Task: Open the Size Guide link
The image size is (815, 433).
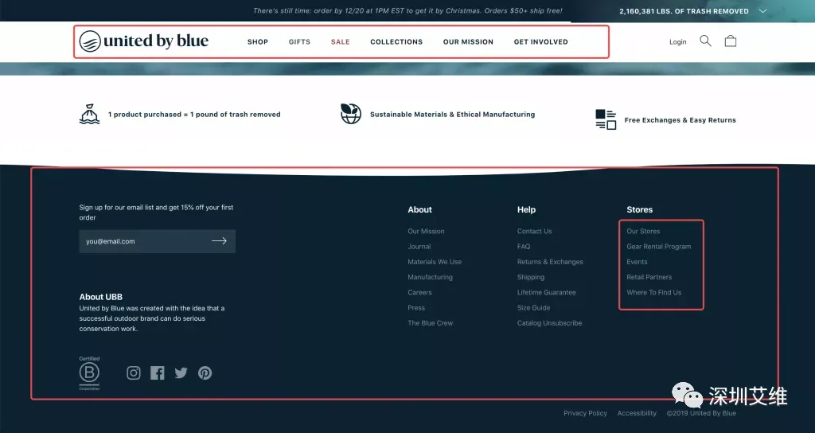Action: [x=533, y=308]
